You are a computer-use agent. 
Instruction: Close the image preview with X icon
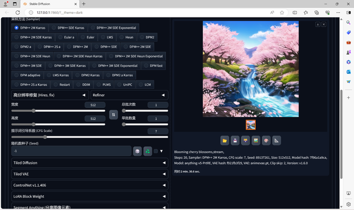[x=324, y=24]
